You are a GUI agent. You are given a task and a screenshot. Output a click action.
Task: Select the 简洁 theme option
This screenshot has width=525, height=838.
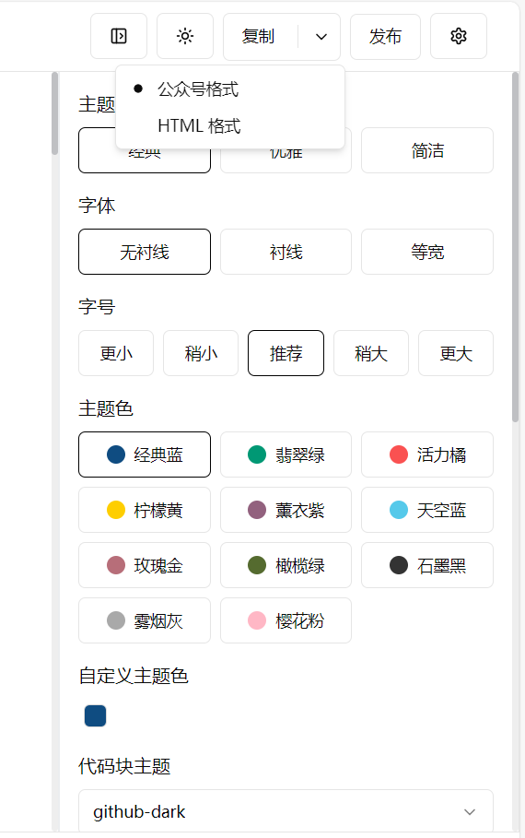coord(427,150)
